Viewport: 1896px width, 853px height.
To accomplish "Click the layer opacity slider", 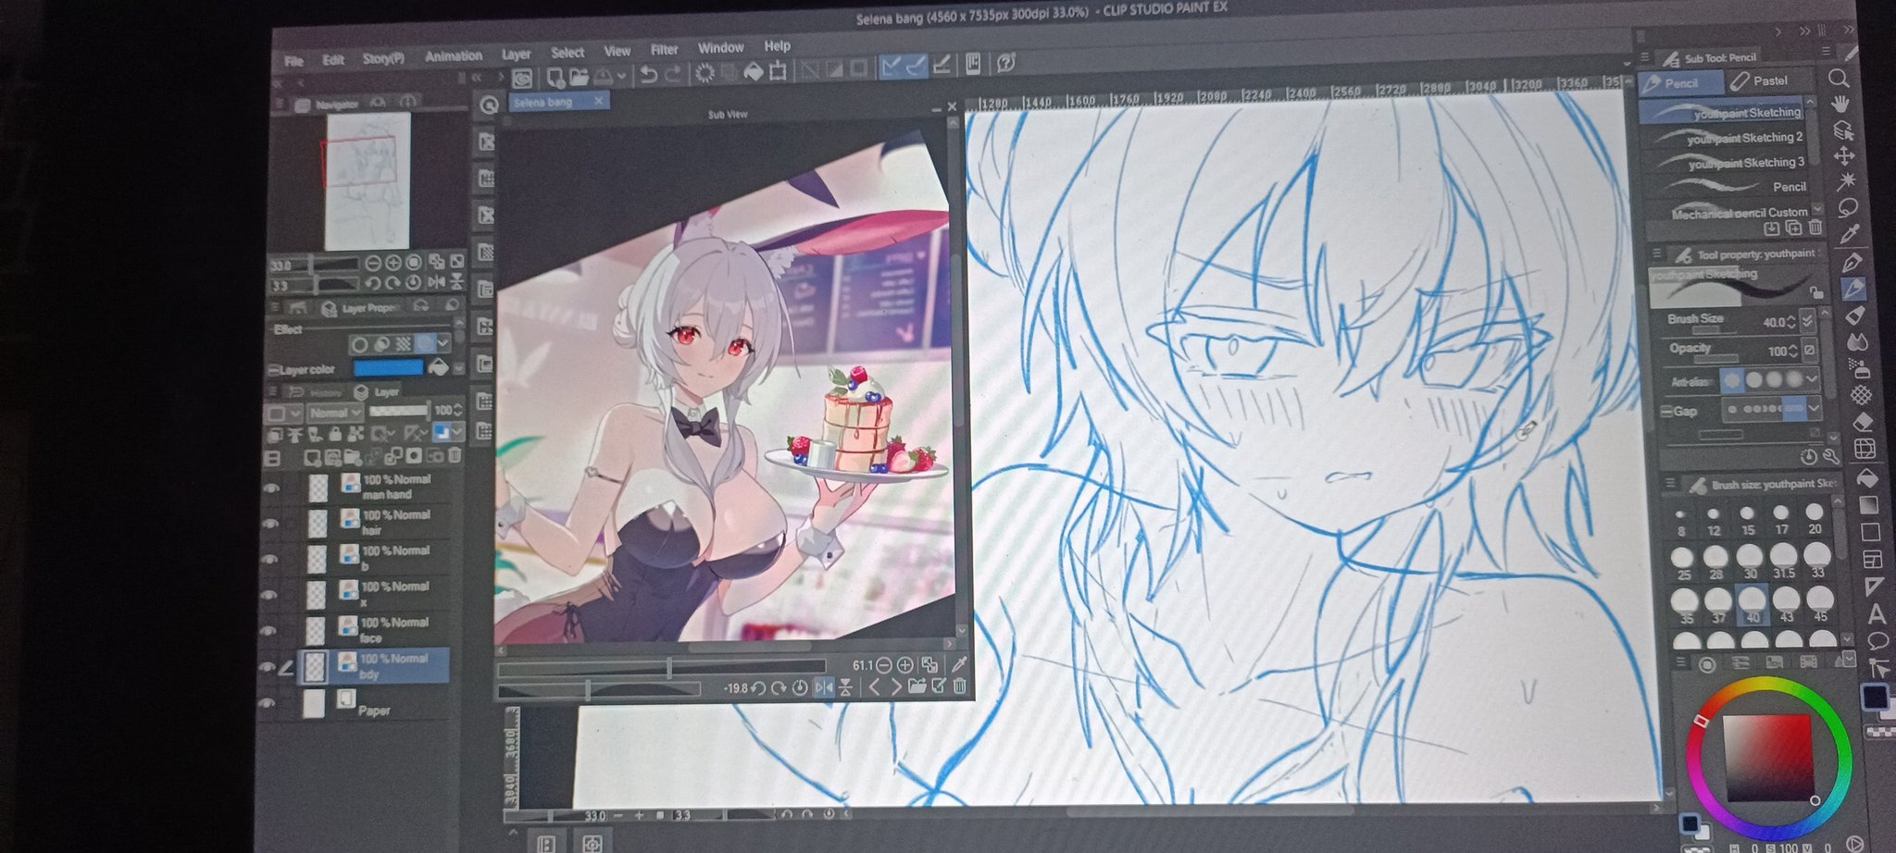I will pos(400,410).
